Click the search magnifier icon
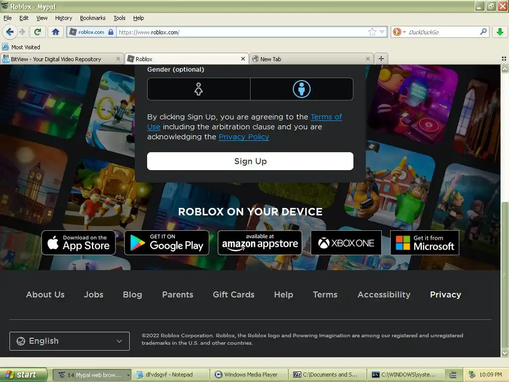The width and height of the screenshot is (509, 382). tap(483, 32)
